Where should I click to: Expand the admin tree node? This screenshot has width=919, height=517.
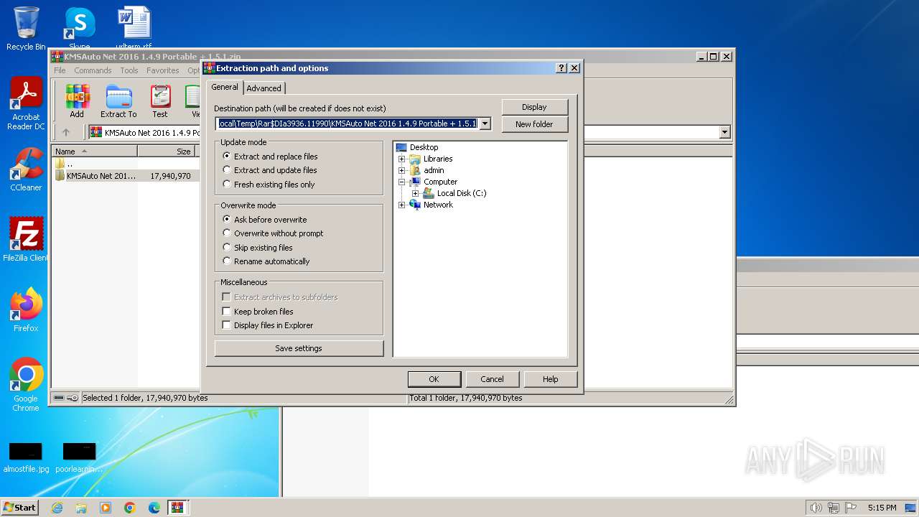402,170
